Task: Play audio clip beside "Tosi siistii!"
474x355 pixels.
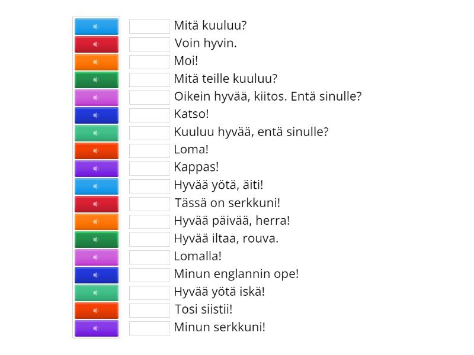Action: pyautogui.click(x=96, y=311)
